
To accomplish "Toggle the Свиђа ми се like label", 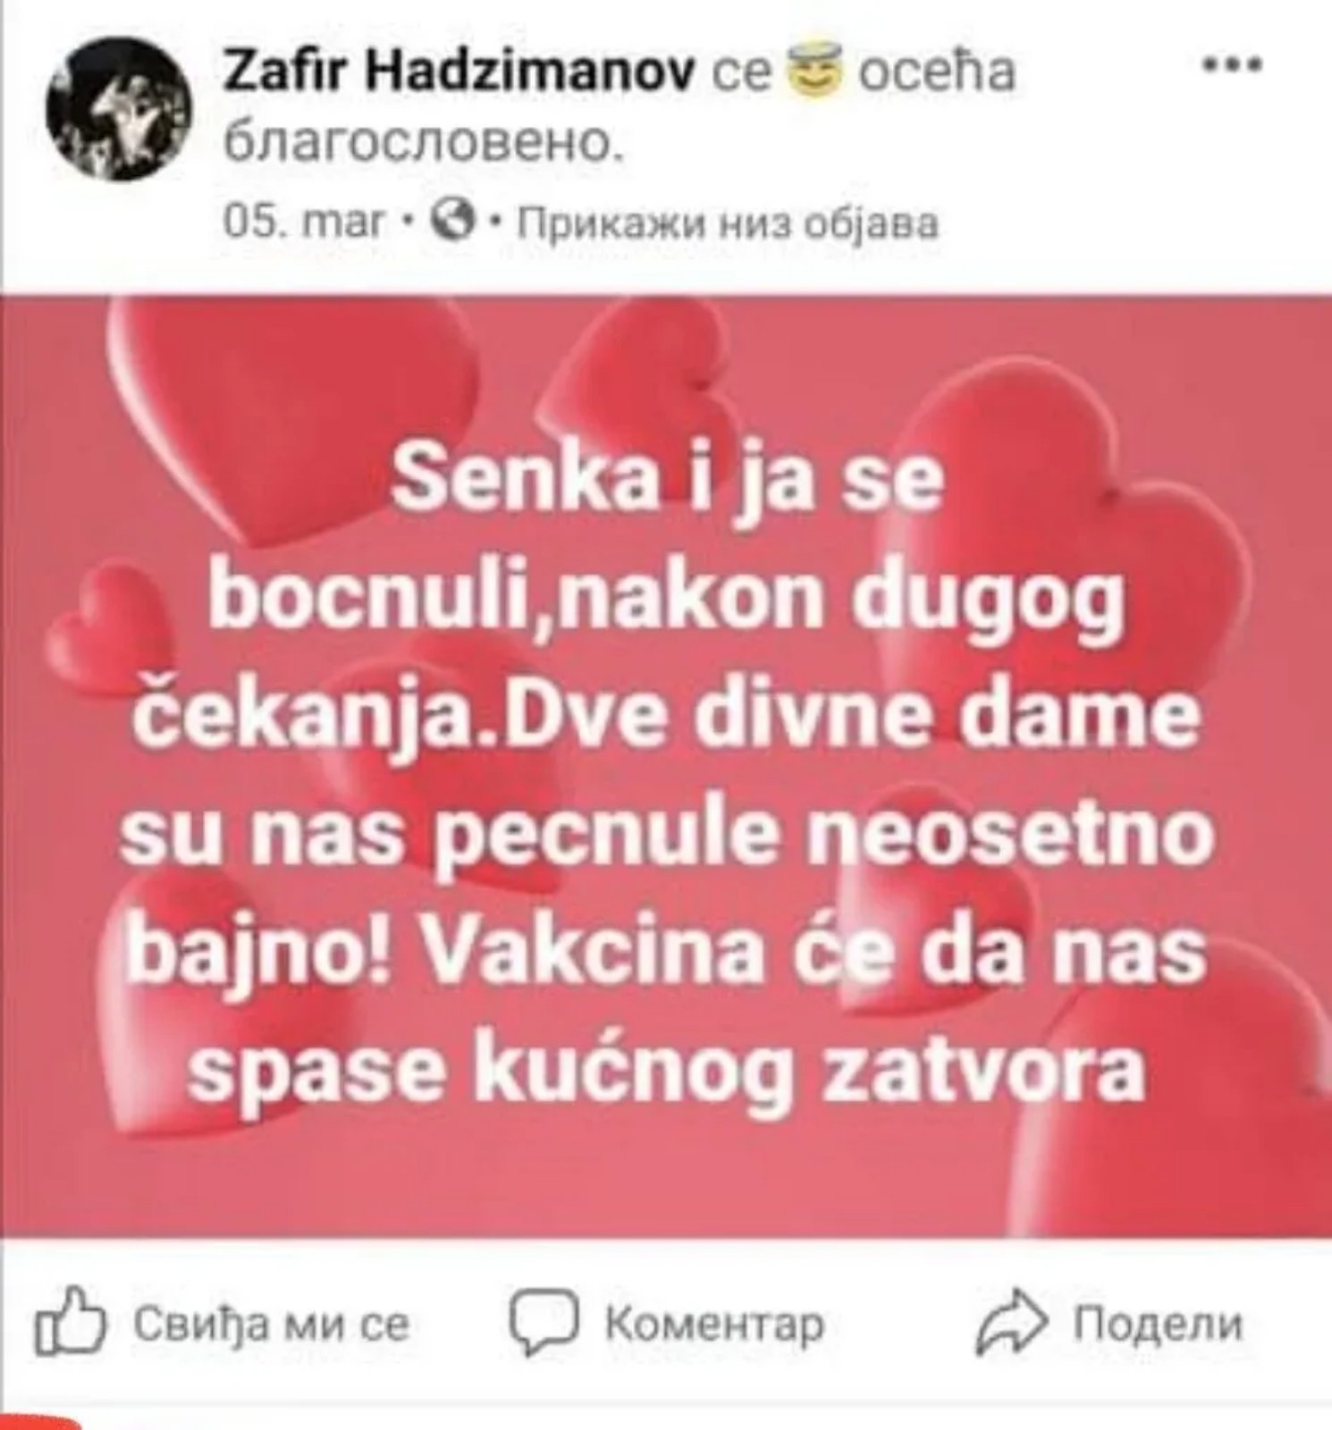I will [x=272, y=1325].
